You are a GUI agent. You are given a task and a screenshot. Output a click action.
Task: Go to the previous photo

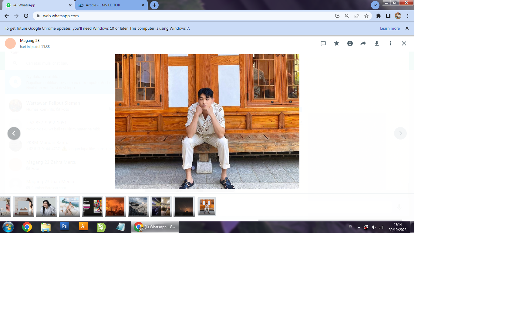tap(14, 133)
